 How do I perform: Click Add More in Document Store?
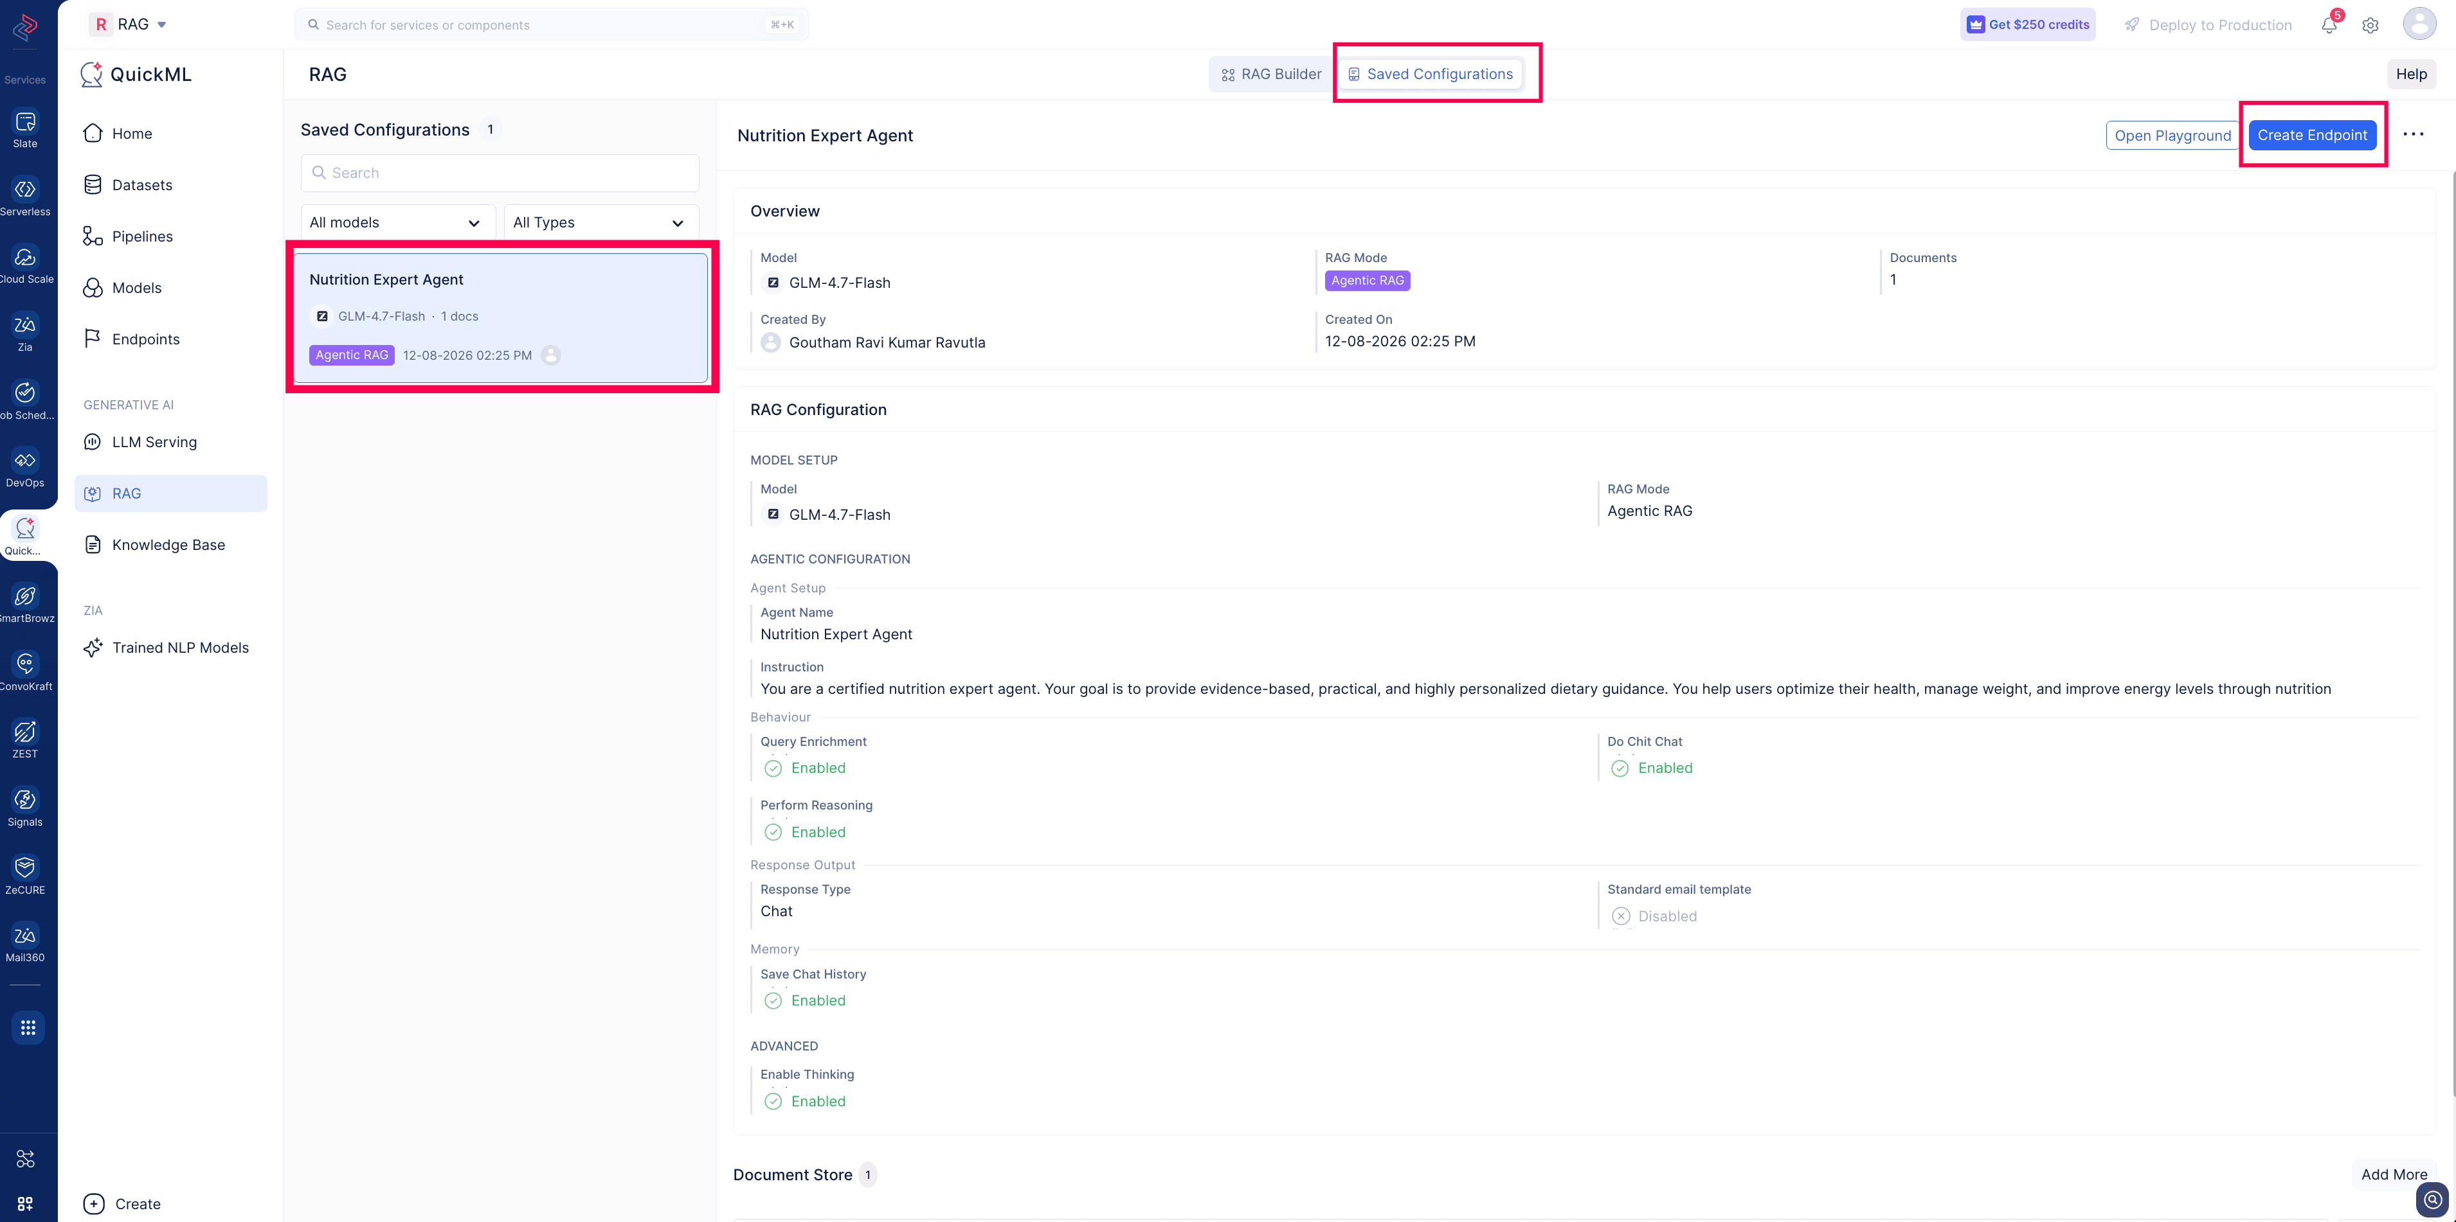(2394, 1174)
